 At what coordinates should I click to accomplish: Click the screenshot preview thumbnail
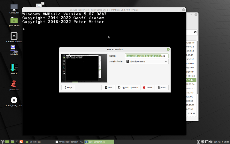(x=84, y=68)
